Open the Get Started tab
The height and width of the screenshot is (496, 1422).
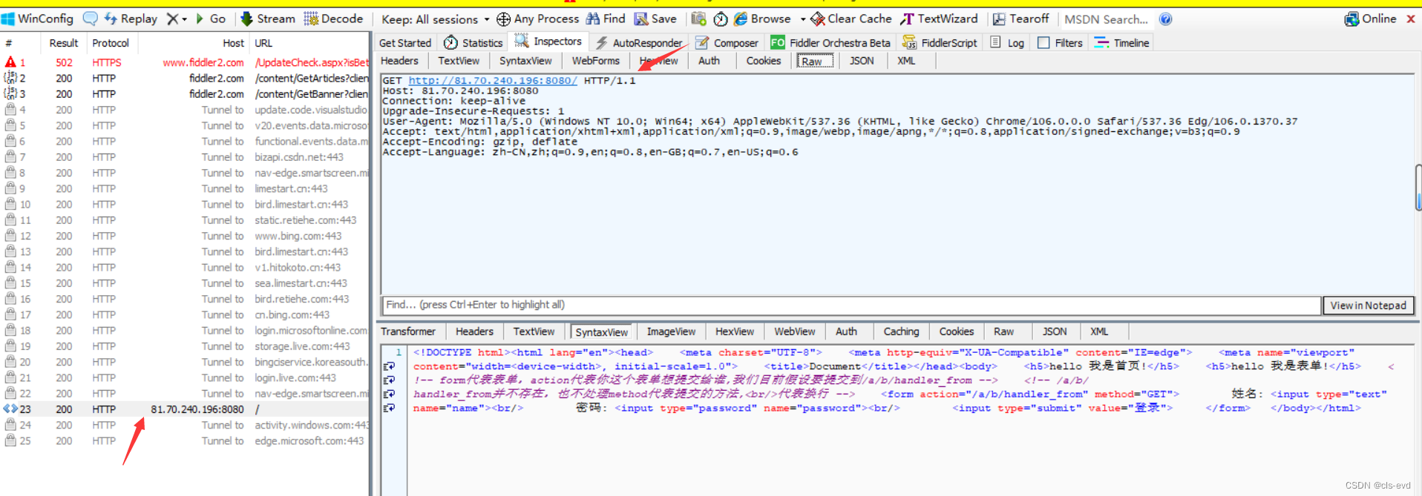[x=404, y=43]
